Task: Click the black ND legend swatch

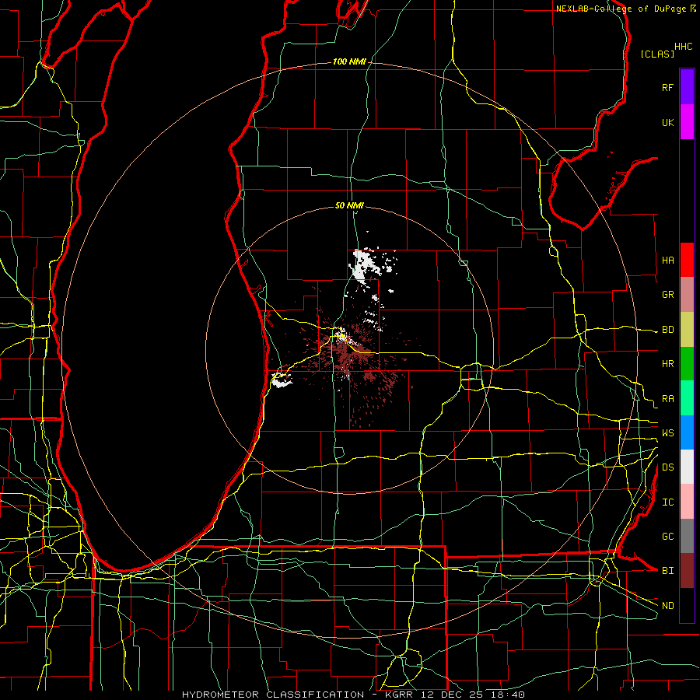Action: tap(687, 605)
